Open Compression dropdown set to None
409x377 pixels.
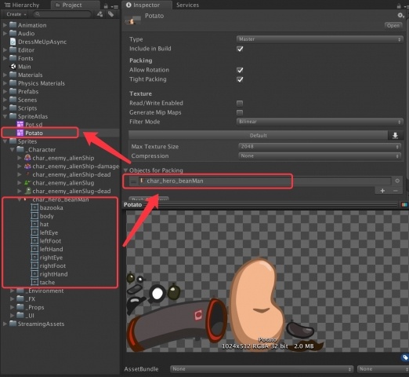320,156
